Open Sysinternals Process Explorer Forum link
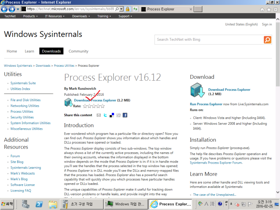The height and width of the screenshot is (210, 280). tap(216, 162)
